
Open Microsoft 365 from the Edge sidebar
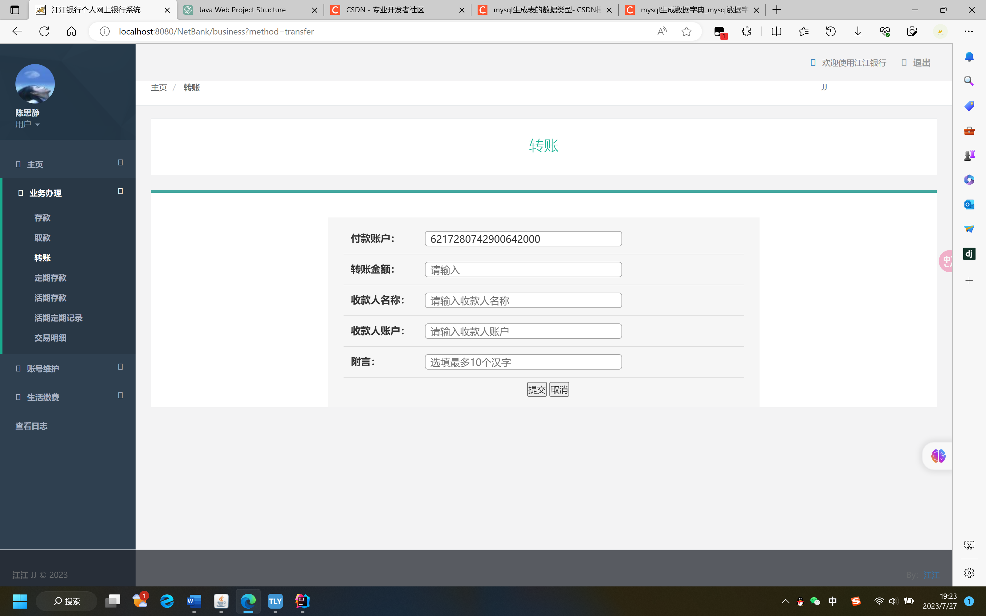(x=969, y=179)
